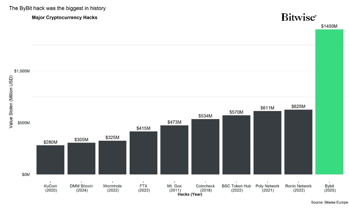
Task: Select the $280M value label
Action: (x=50, y=142)
